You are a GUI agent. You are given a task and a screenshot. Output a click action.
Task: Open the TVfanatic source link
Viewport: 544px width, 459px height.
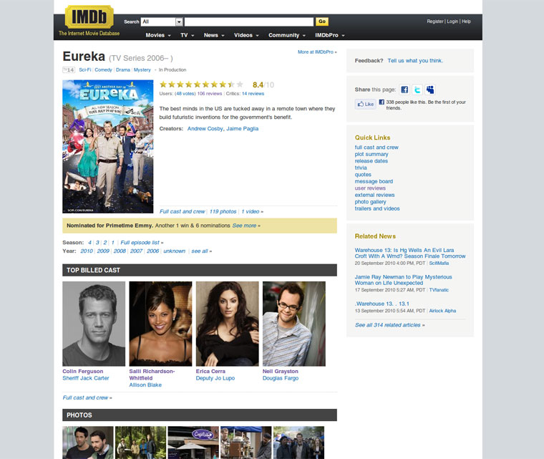439,290
